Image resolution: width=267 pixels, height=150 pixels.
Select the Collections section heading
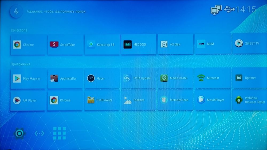19,30
